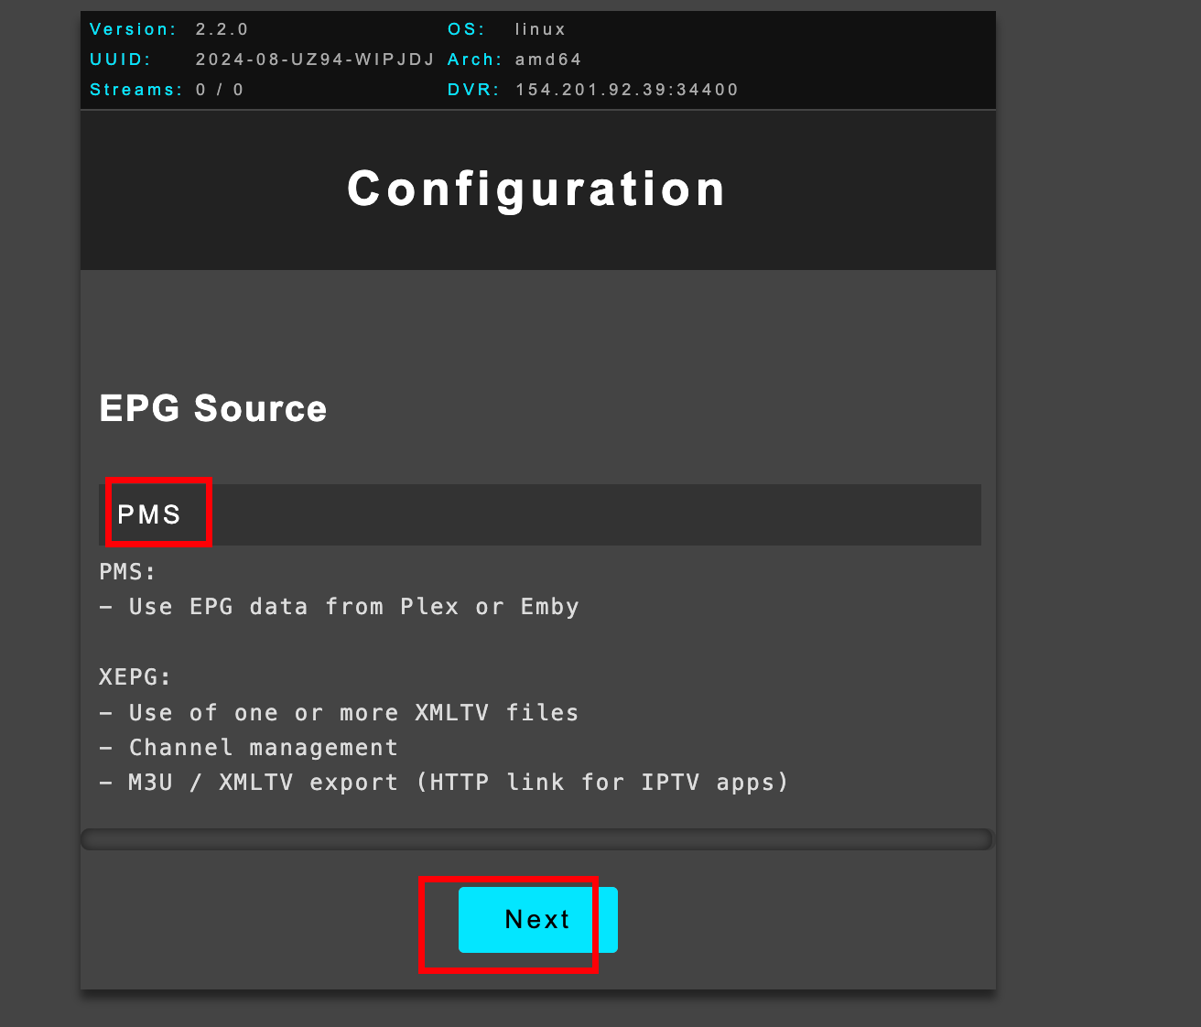Click the version number 2.2.0
Image resolution: width=1201 pixels, height=1027 pixels.
click(x=222, y=29)
